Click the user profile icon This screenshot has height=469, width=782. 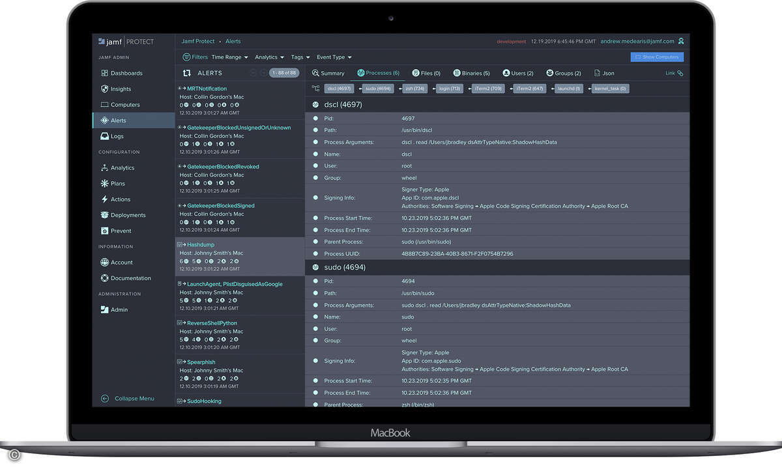point(681,41)
